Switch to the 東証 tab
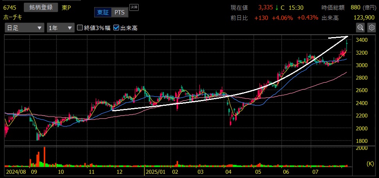The height and width of the screenshot is (178, 379). click(x=103, y=12)
